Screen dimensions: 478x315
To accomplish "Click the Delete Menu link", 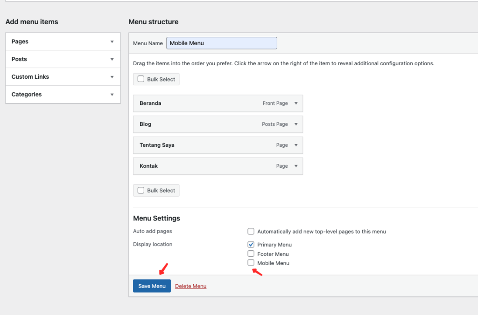I will pos(190,286).
